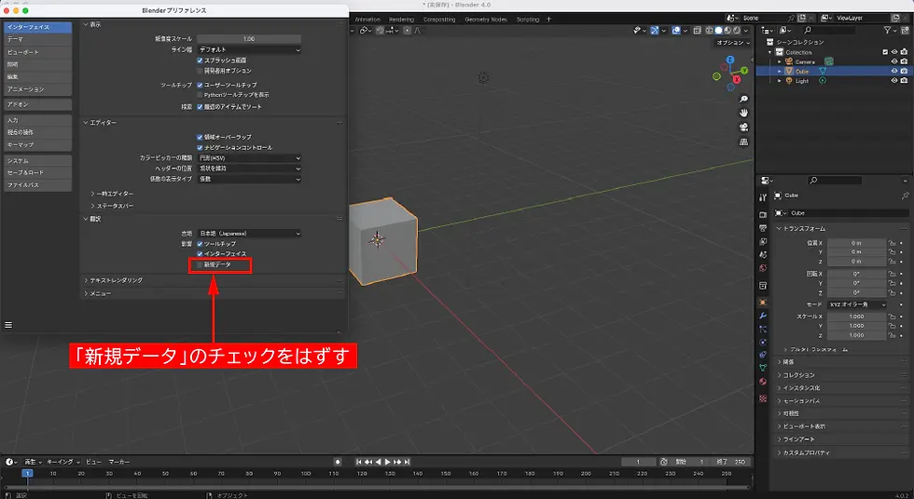Open the outliner filter funnel
Viewport: 914px width, 499px height.
[x=887, y=30]
